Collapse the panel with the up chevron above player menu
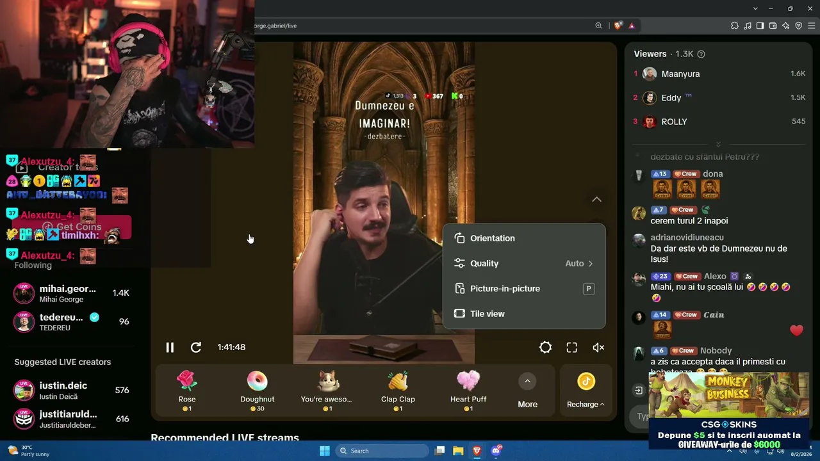820x461 pixels. pos(596,199)
